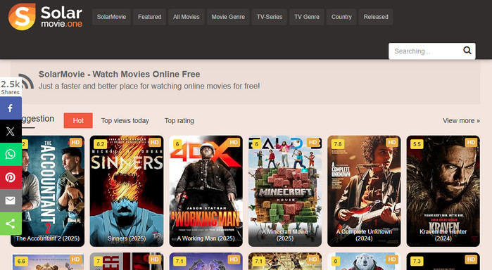The image size is (492, 270).
Task: Switch to Top rating tab
Action: [179, 120]
